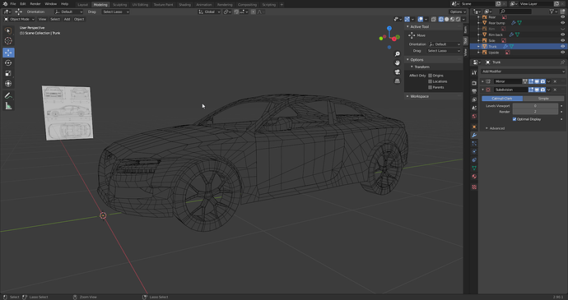Open Particles properties tab icon
Image resolution: width=568 pixels, height=300 pixels.
(474, 144)
